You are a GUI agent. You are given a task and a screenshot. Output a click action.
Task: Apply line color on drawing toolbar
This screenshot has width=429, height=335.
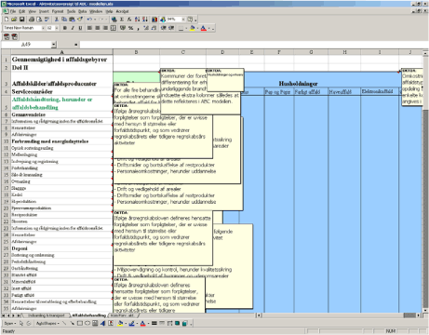pos(131,324)
